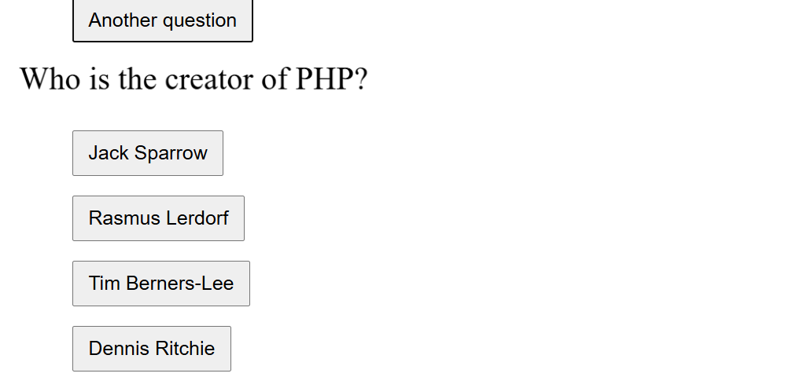800x388 pixels.
Task: Load another quiz question
Action: tap(163, 20)
